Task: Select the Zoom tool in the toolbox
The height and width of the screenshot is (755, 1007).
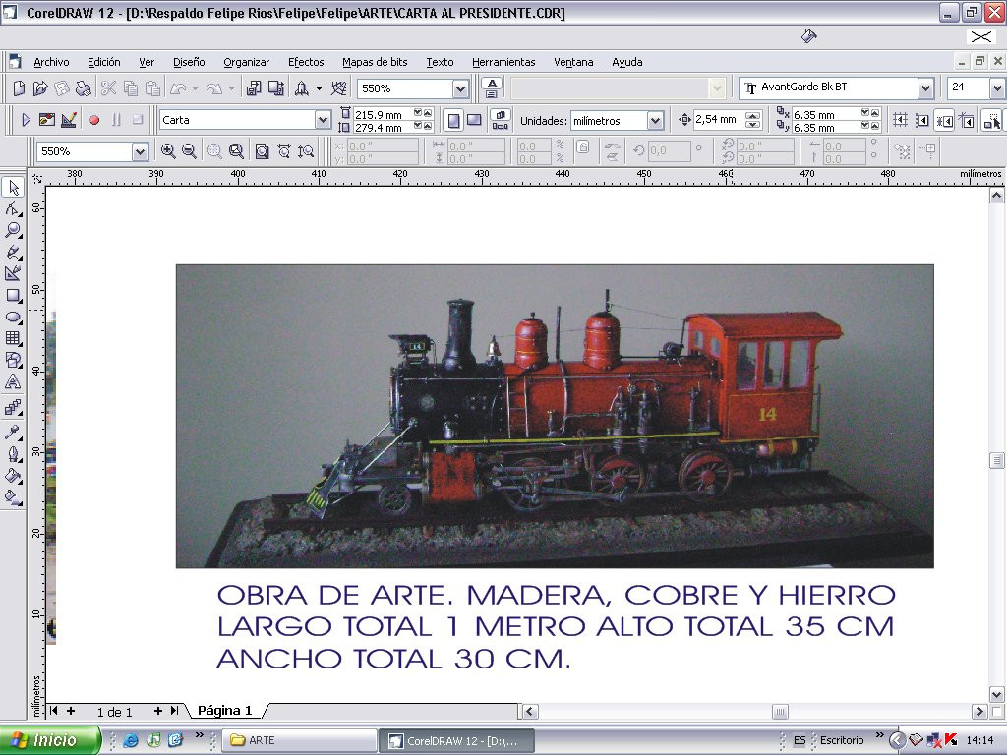Action: (13, 230)
